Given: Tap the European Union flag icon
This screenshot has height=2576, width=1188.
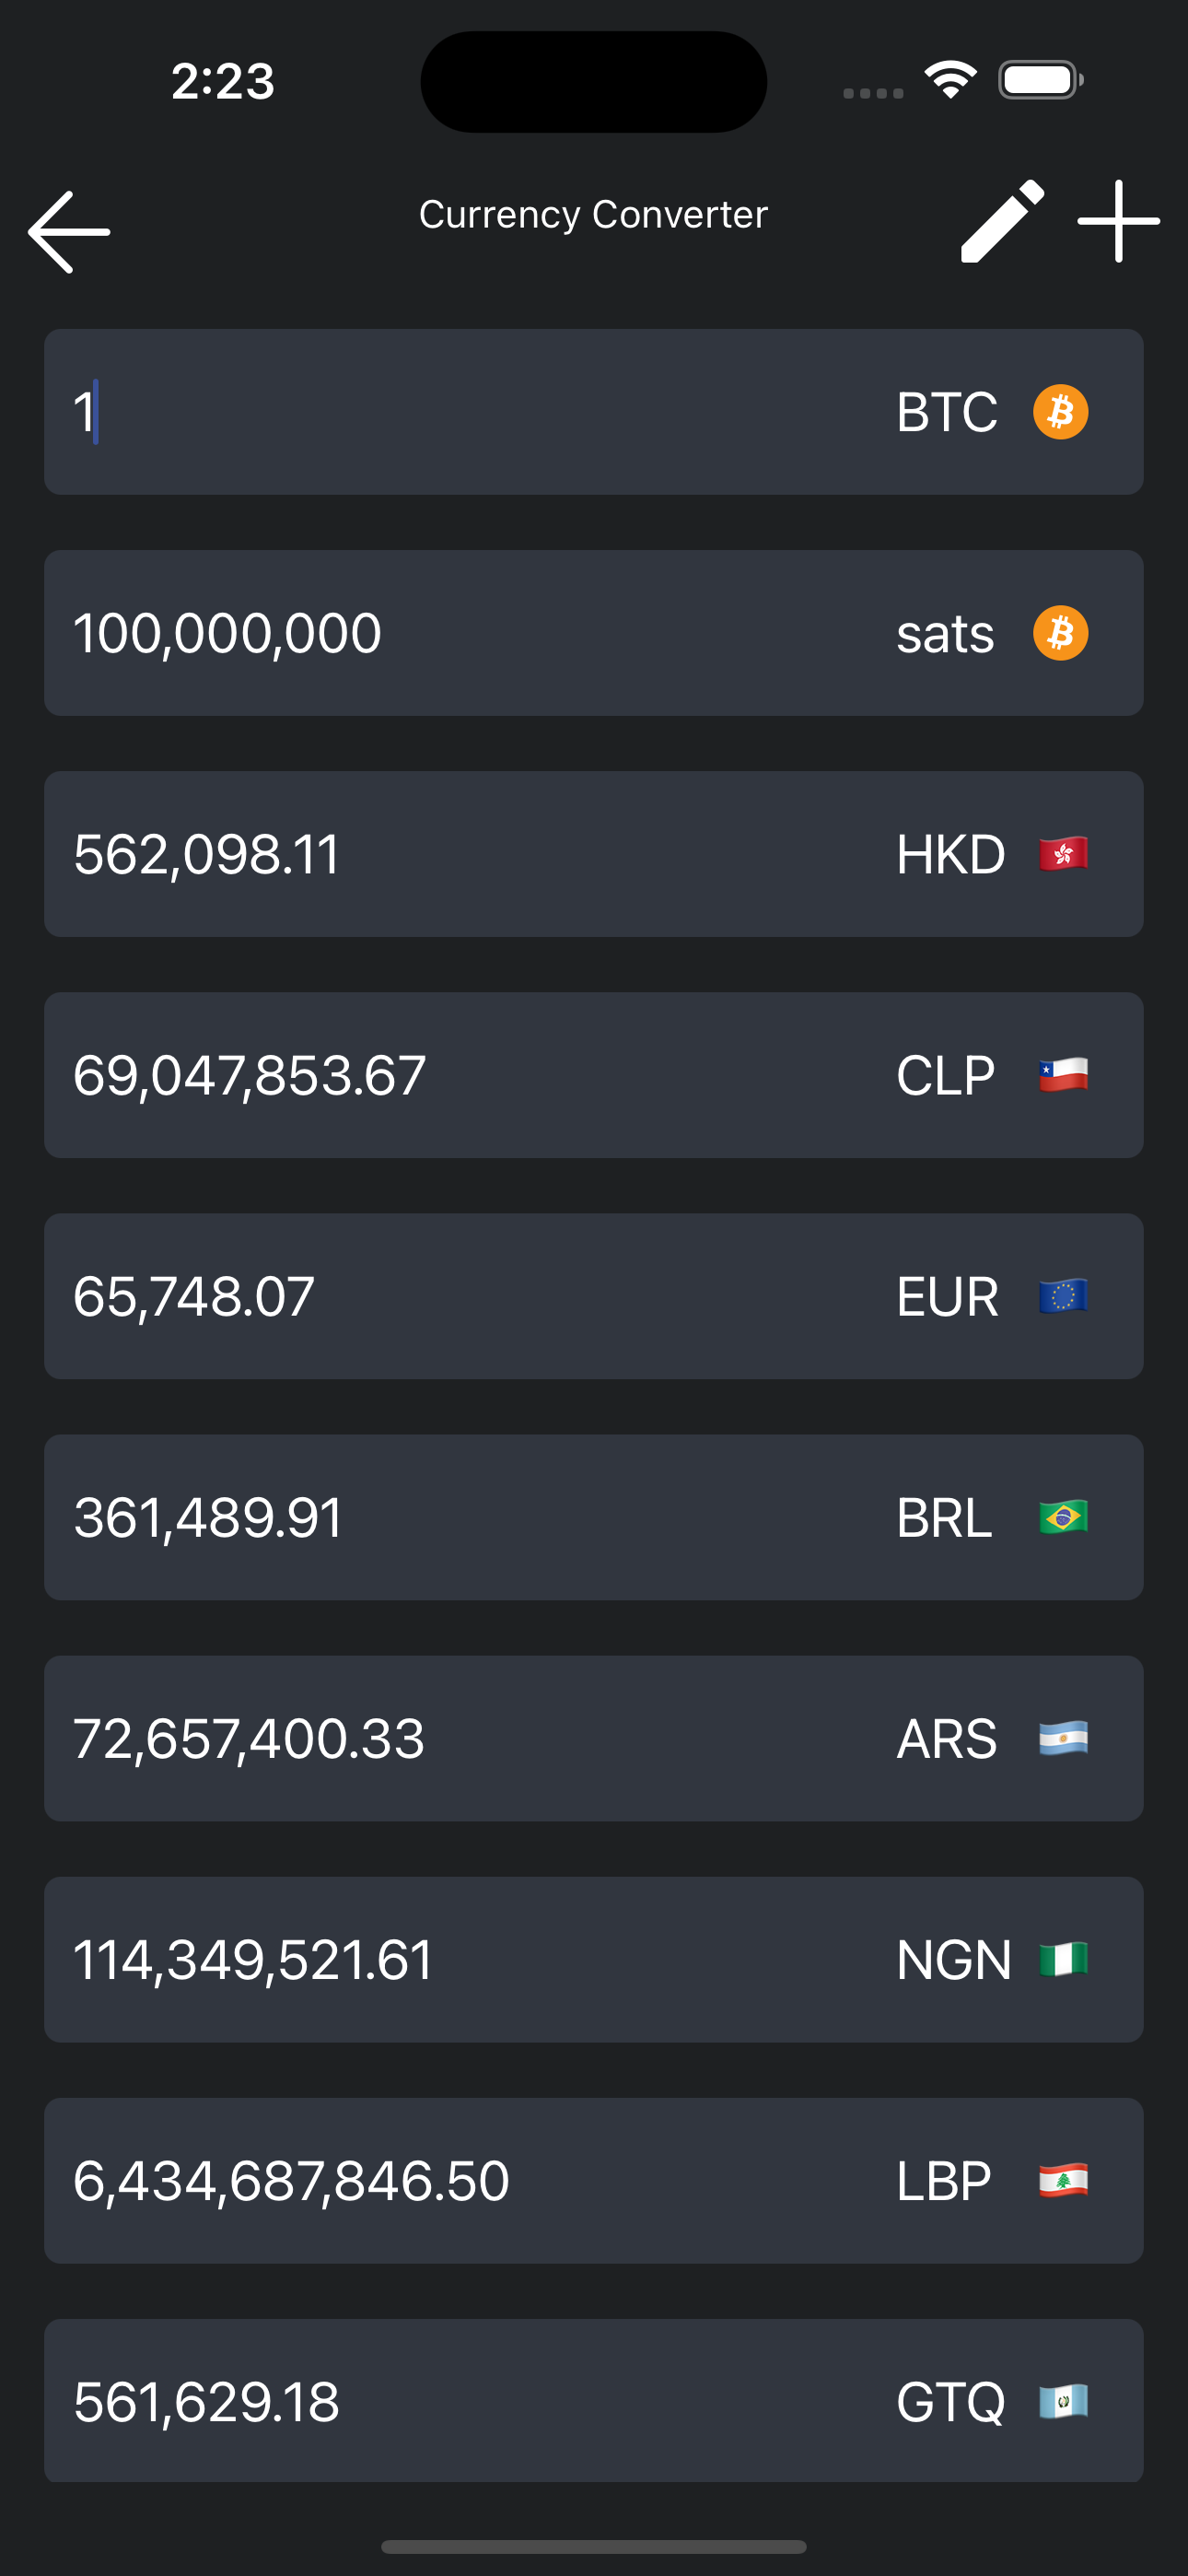Looking at the screenshot, I should click(1062, 1296).
